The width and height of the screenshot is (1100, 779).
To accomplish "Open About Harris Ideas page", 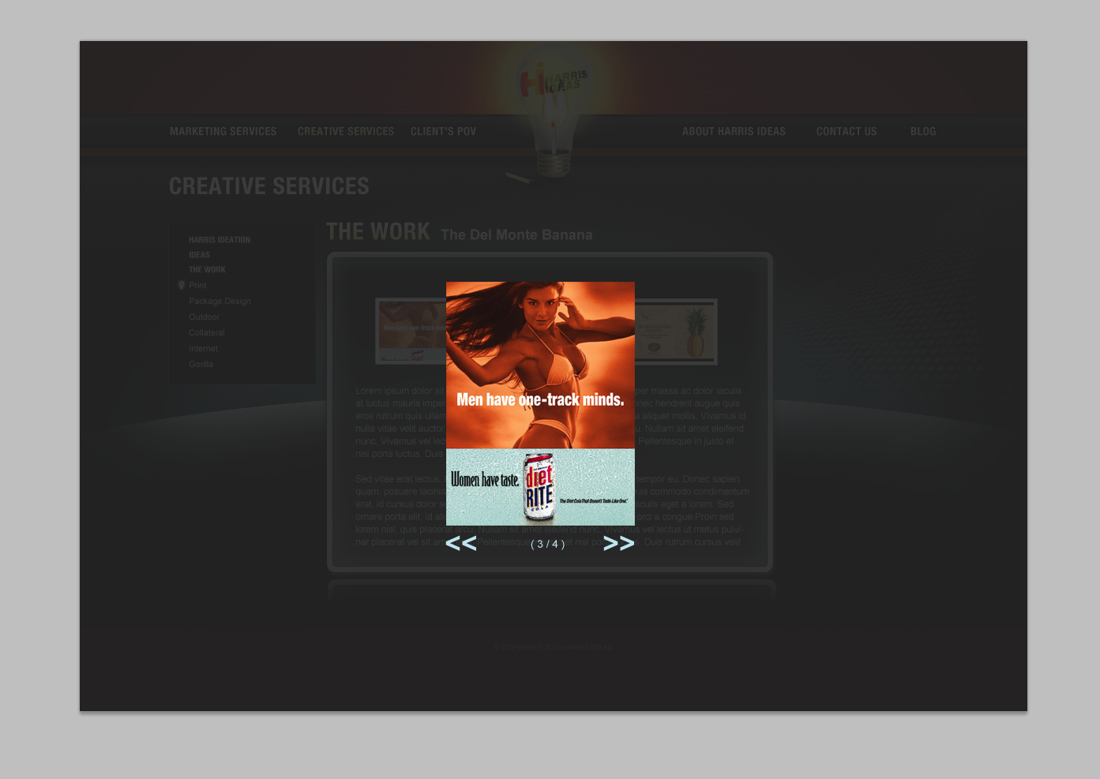I will [734, 132].
